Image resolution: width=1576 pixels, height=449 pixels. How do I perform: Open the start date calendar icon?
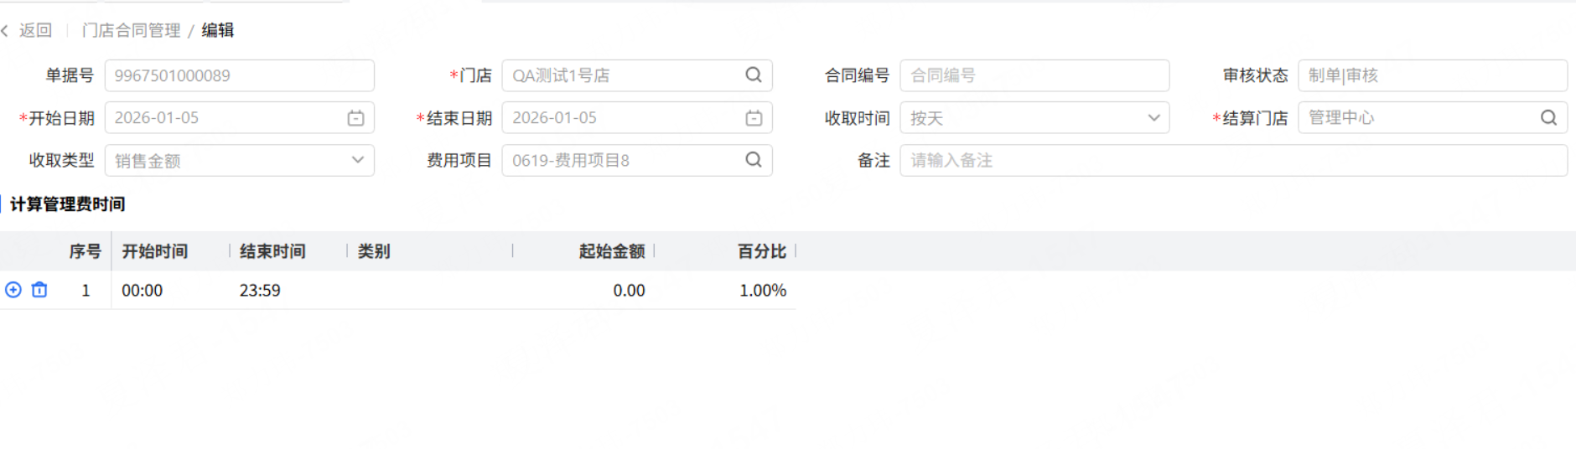point(355,118)
